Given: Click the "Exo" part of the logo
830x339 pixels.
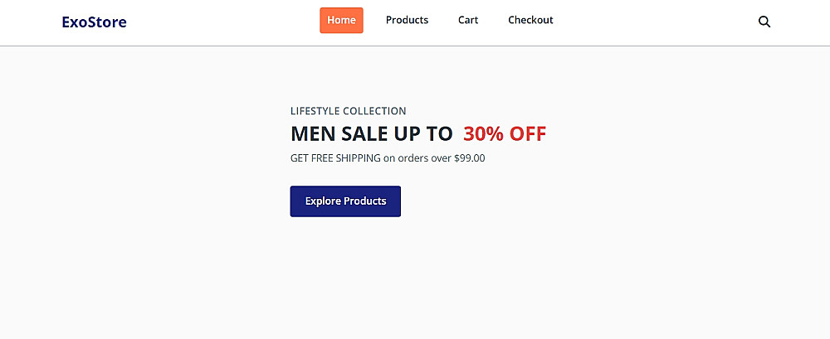Looking at the screenshot, I should coord(74,22).
